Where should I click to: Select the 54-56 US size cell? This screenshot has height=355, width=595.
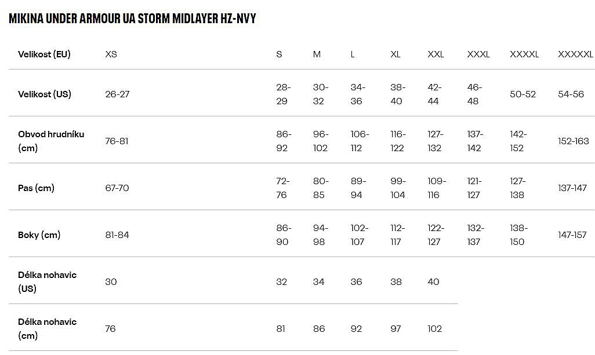click(571, 94)
